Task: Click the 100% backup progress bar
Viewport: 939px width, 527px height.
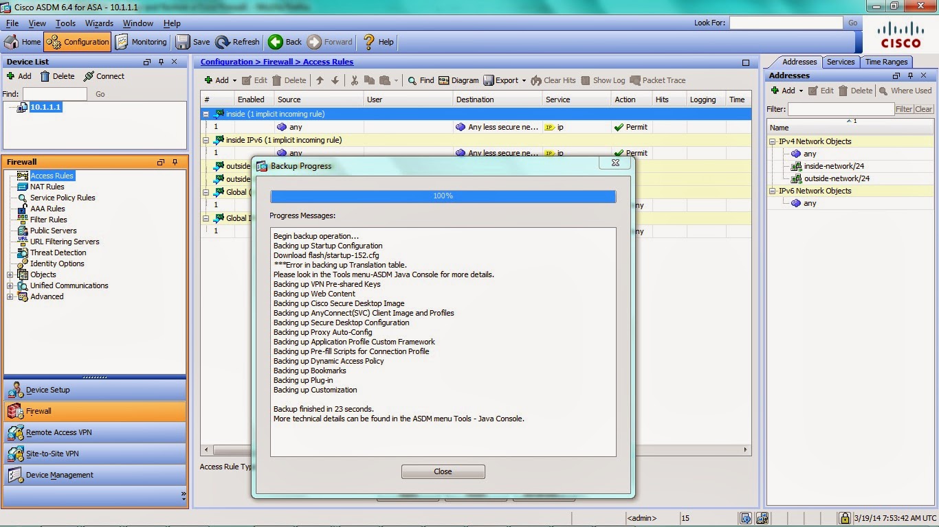Action: (x=443, y=196)
